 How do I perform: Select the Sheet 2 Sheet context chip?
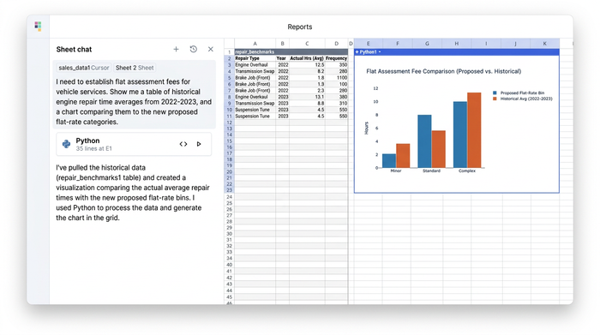point(135,68)
